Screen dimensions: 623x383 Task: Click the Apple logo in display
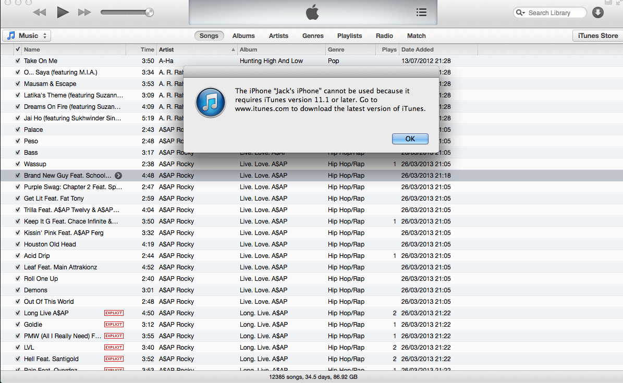click(x=312, y=13)
